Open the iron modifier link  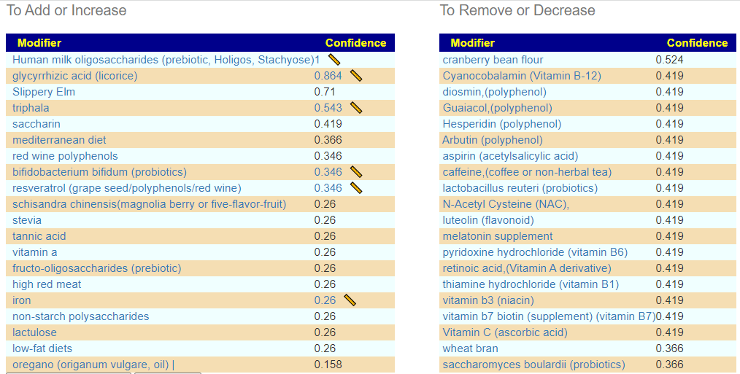pos(22,300)
